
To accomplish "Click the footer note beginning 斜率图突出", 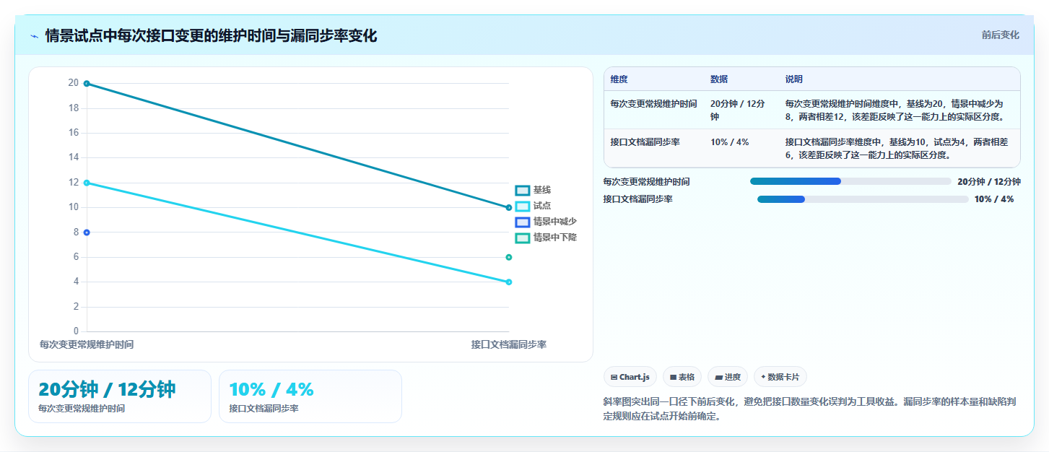I will click(x=811, y=409).
